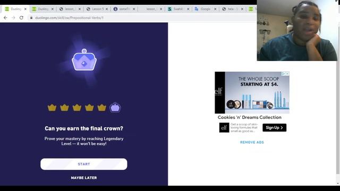Click the START button
The image size is (340, 191).
[x=84, y=164]
